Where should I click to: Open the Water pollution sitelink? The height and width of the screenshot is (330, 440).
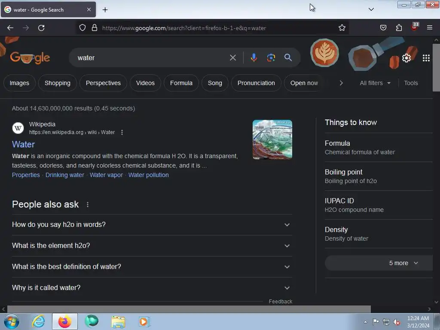click(x=148, y=175)
